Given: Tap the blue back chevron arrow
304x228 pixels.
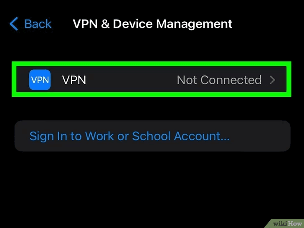Looking at the screenshot, I should pos(14,24).
